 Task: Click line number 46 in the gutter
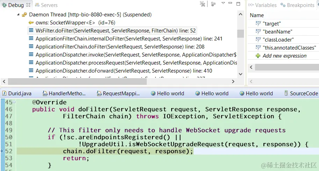coord(8,109)
